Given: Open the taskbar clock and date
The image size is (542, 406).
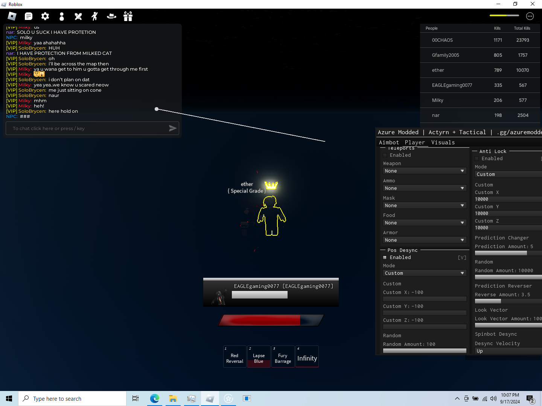Looking at the screenshot, I should click(510, 398).
